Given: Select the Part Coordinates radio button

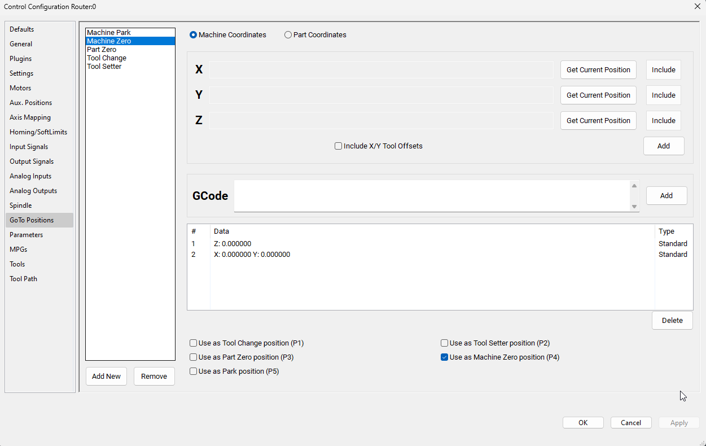Looking at the screenshot, I should click(x=288, y=35).
